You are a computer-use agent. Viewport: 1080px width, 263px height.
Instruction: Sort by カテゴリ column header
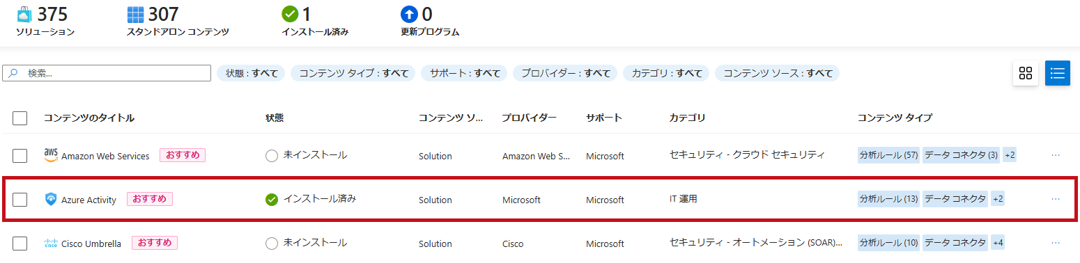(x=687, y=118)
